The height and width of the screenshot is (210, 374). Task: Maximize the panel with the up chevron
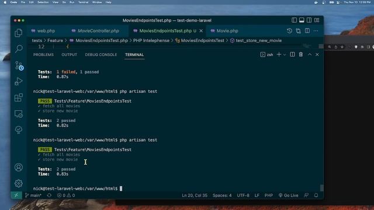pos(310,54)
